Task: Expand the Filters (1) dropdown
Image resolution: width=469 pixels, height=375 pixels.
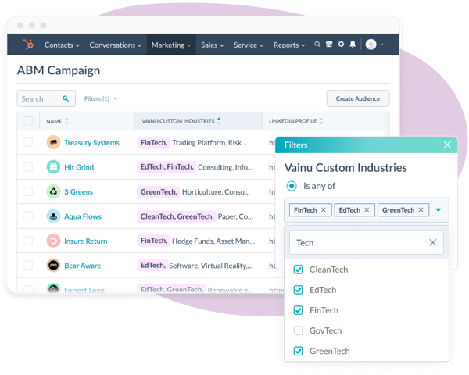Action: (x=100, y=99)
